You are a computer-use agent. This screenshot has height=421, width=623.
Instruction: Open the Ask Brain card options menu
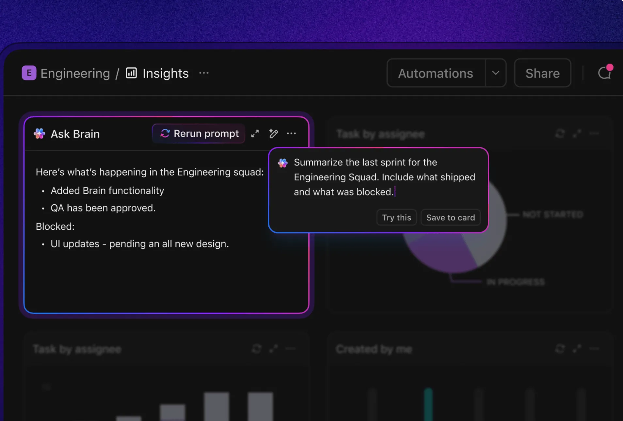coord(291,133)
